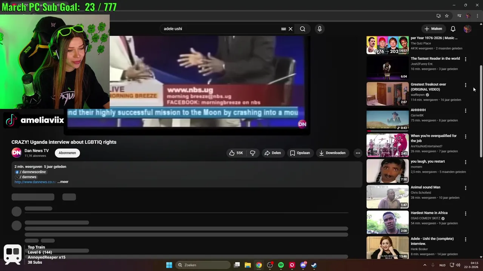This screenshot has height=271, width=483.
Task: Open the / dannews X link
Action: point(26,177)
